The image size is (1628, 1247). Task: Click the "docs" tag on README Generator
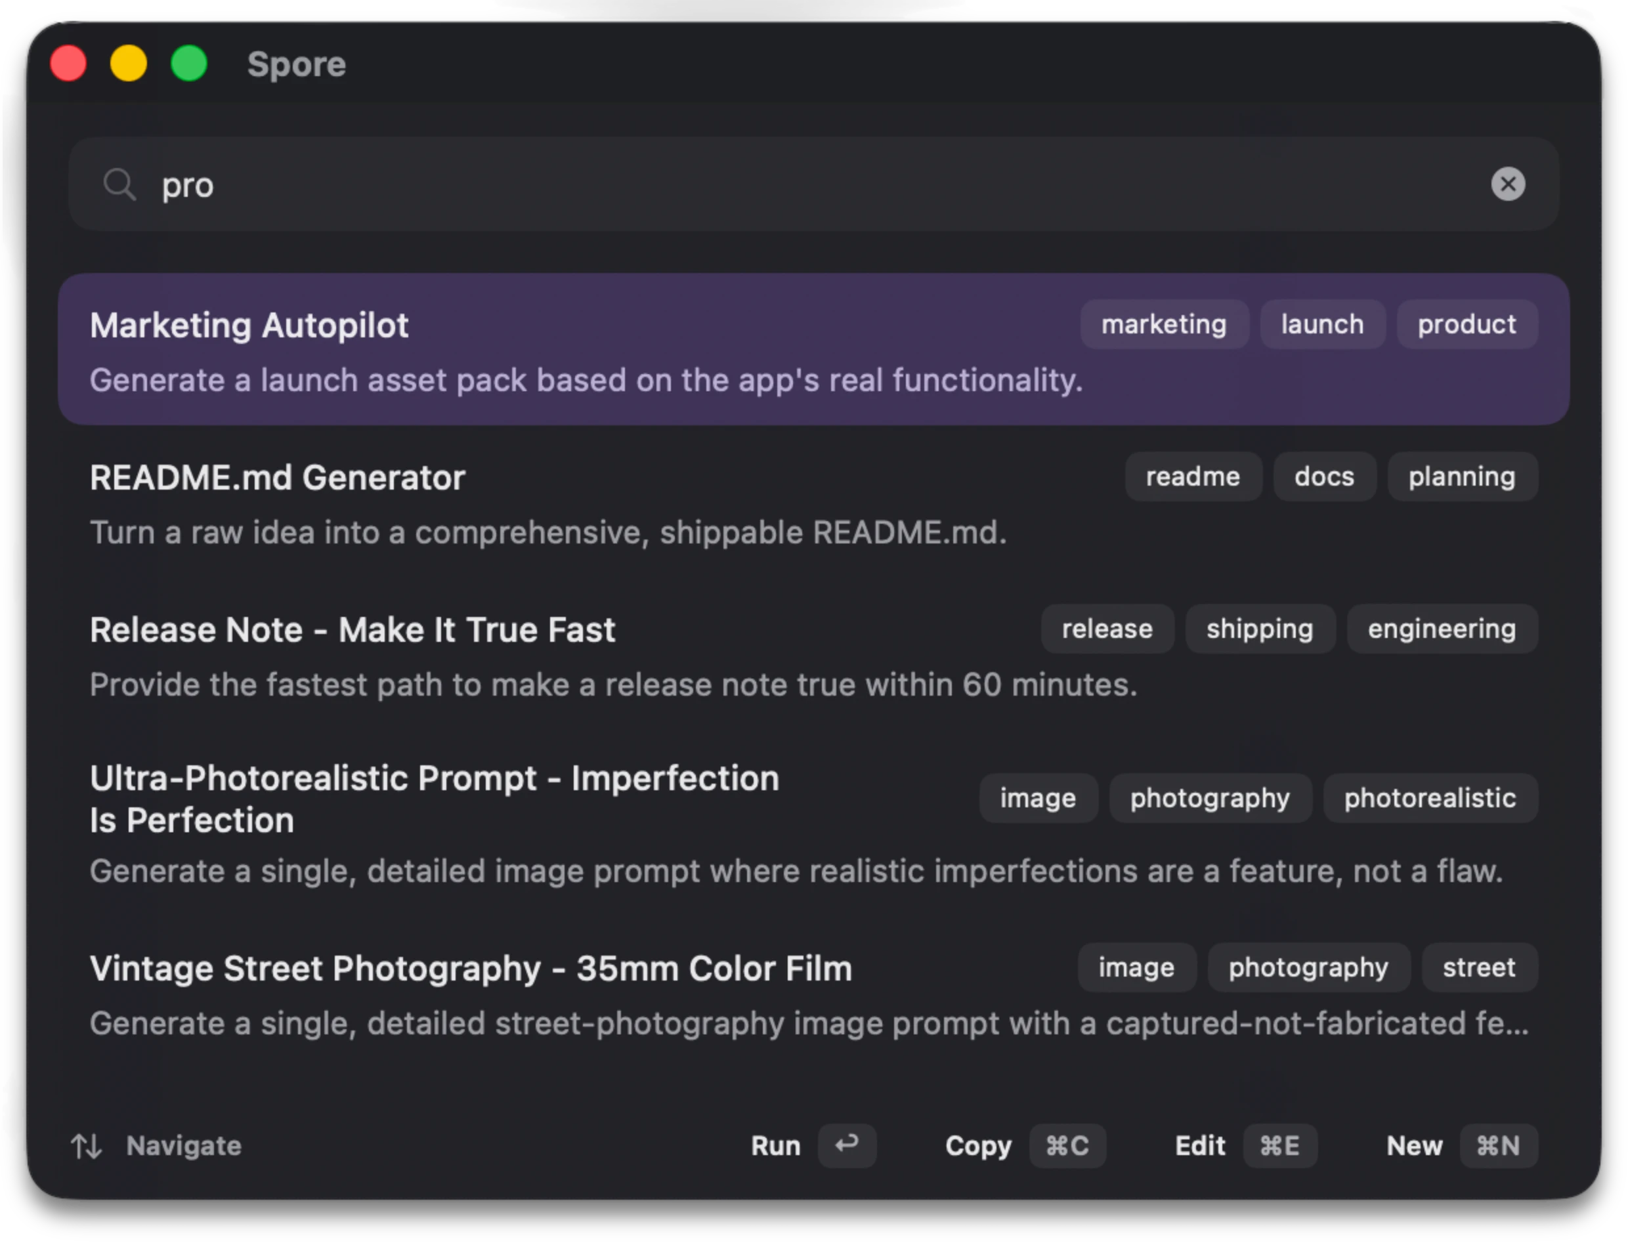(1323, 476)
